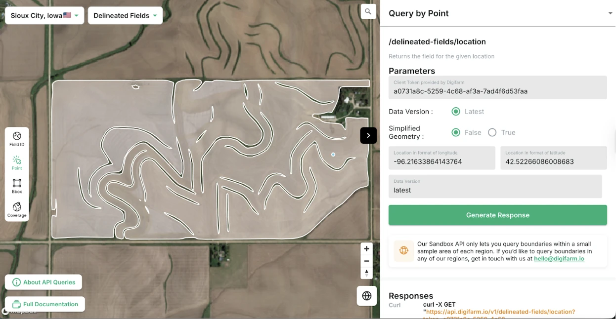616x319 pixels.
Task: Click the Data Version latest field
Action: 495,186
